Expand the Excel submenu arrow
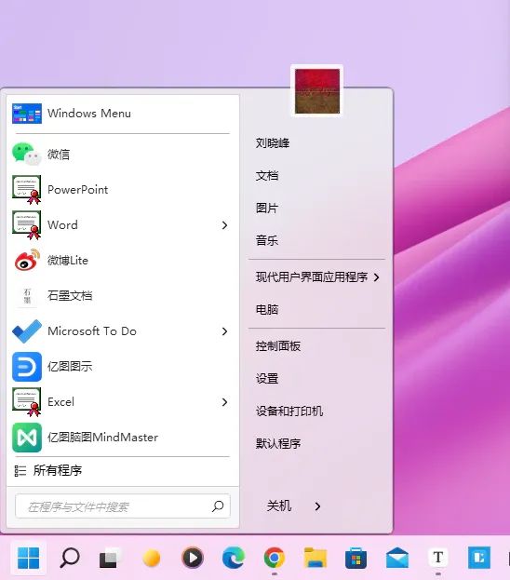510x580 pixels. point(224,401)
